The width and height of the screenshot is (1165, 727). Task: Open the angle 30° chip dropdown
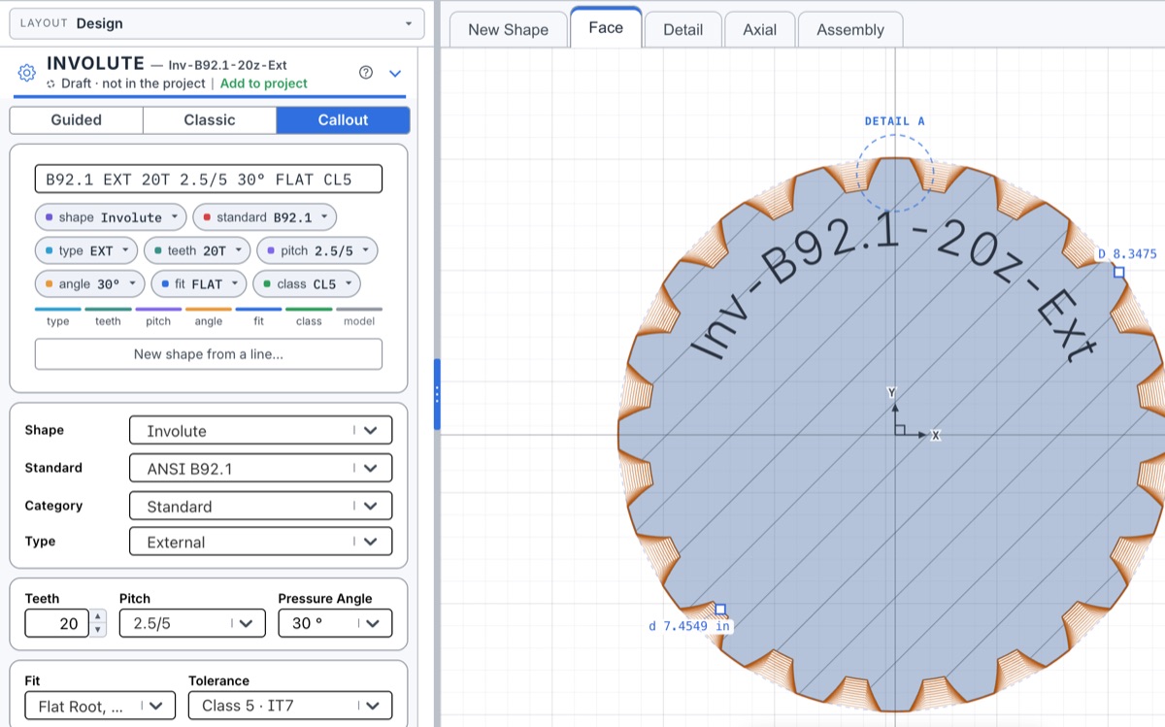(89, 284)
